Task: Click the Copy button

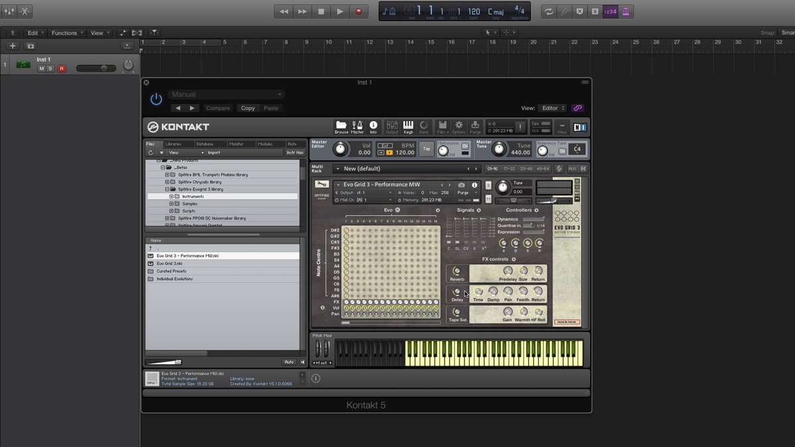Action: pyautogui.click(x=248, y=108)
